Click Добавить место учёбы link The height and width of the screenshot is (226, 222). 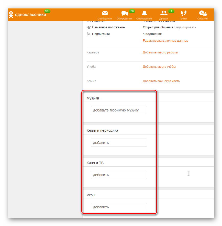[159, 67]
